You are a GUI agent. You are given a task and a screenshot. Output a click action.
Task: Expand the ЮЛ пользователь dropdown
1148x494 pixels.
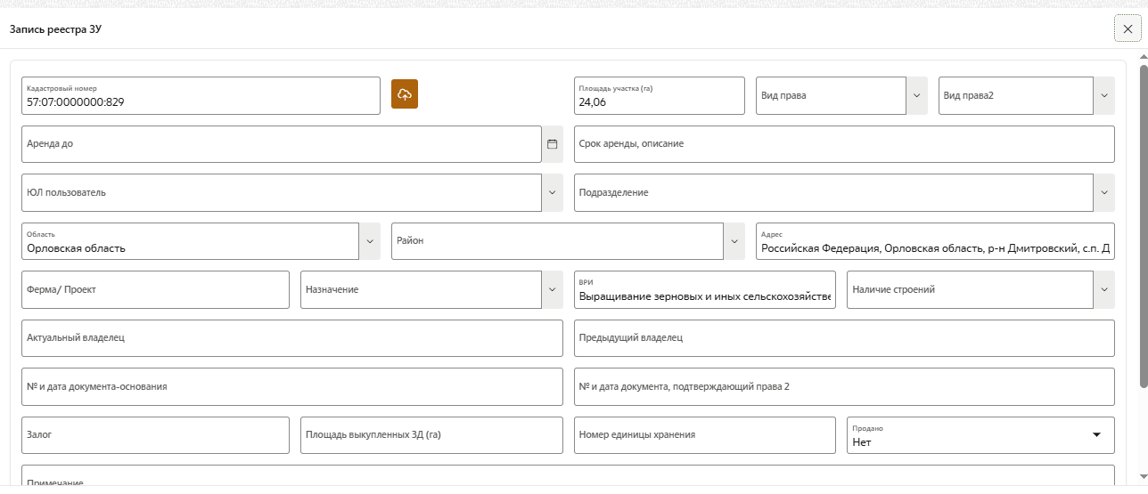coord(552,192)
